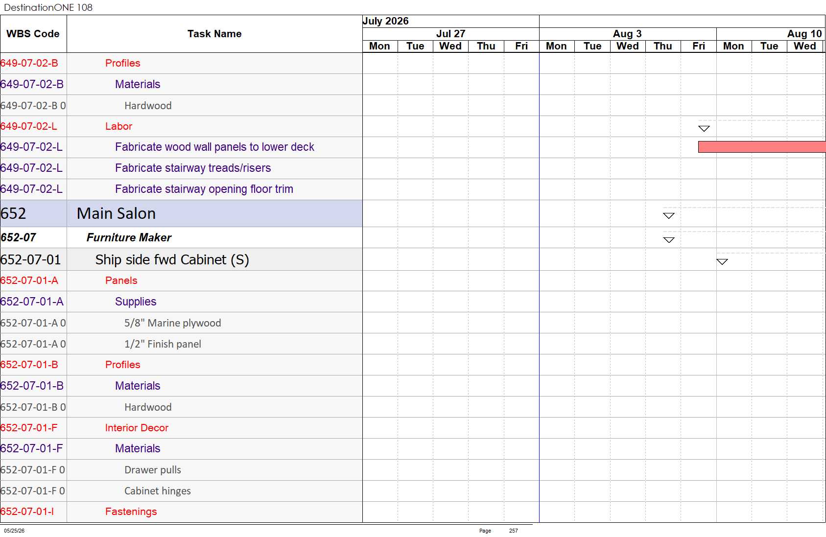Select the Cabinet hinges row
The width and height of the screenshot is (826, 537).
pos(181,491)
